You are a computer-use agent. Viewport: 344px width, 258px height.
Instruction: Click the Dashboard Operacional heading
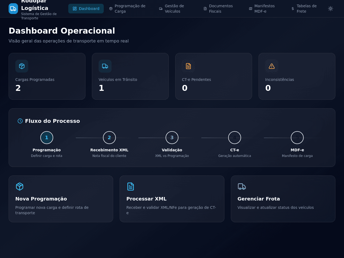point(62,31)
